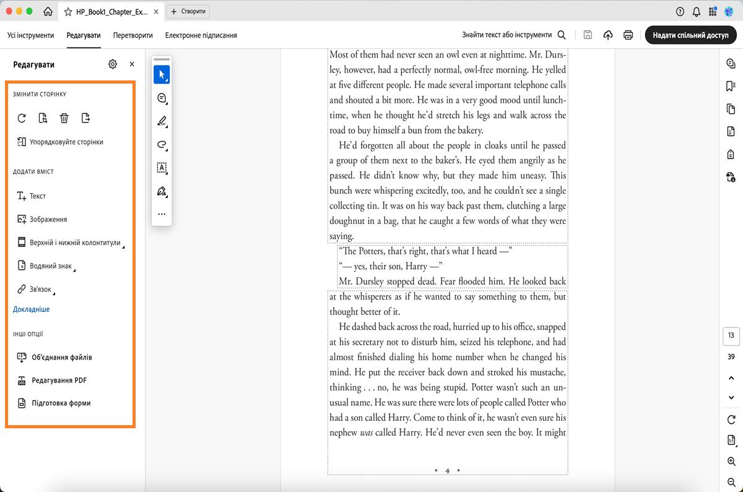
Task: Switch to Усі інструменти tab
Action: coord(31,35)
